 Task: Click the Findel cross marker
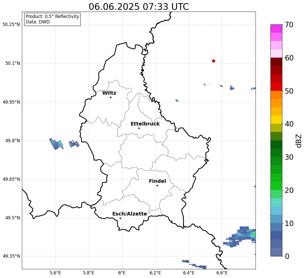click(157, 186)
